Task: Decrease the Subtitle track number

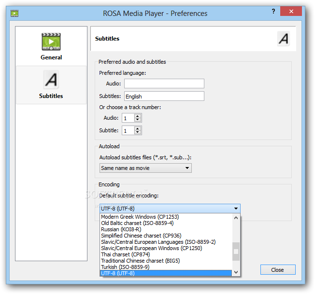Action: [138, 132]
